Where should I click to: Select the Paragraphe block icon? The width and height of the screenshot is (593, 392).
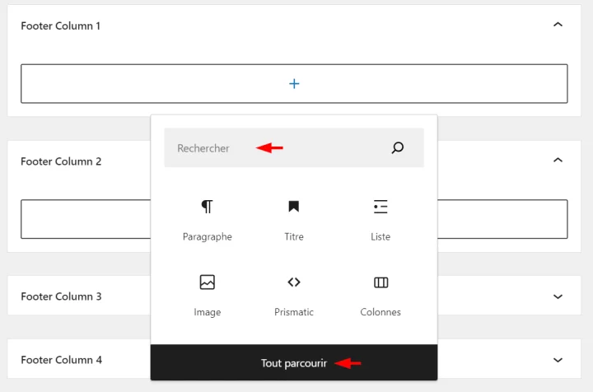[207, 207]
